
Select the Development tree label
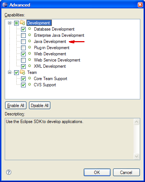pyautogui.click(x=39, y=23)
